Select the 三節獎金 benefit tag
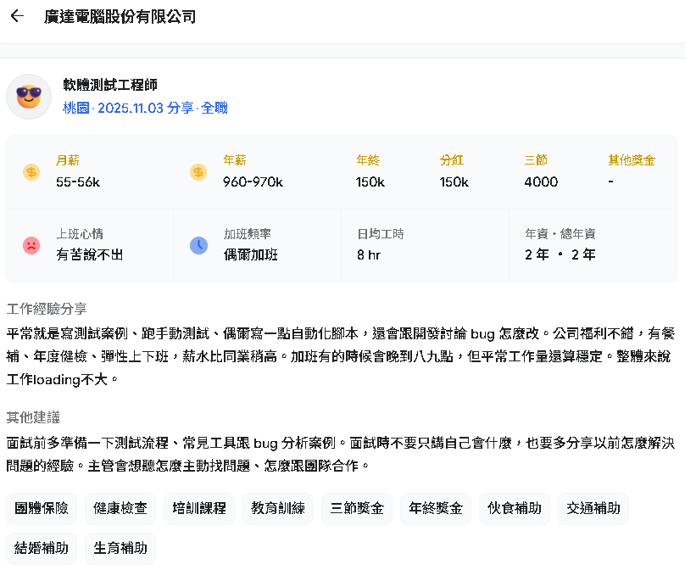Screen dimensions: 685x570 (357, 508)
